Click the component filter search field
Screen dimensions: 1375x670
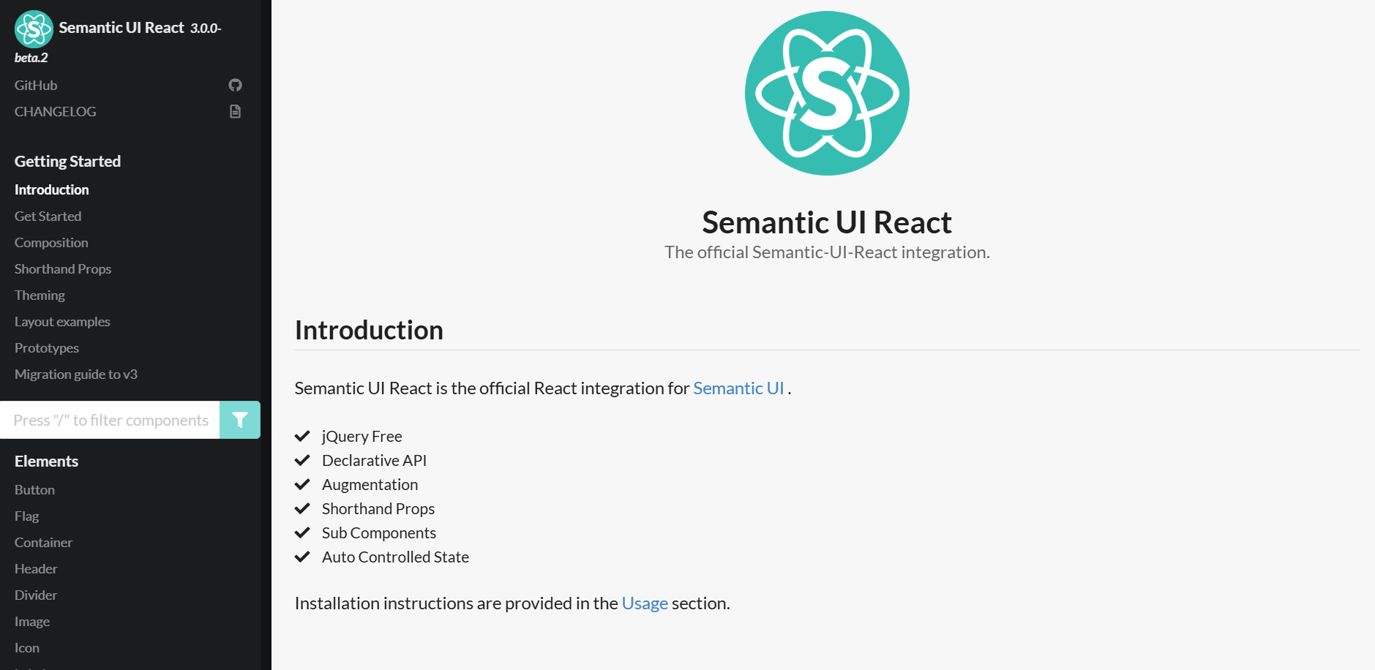click(x=110, y=420)
